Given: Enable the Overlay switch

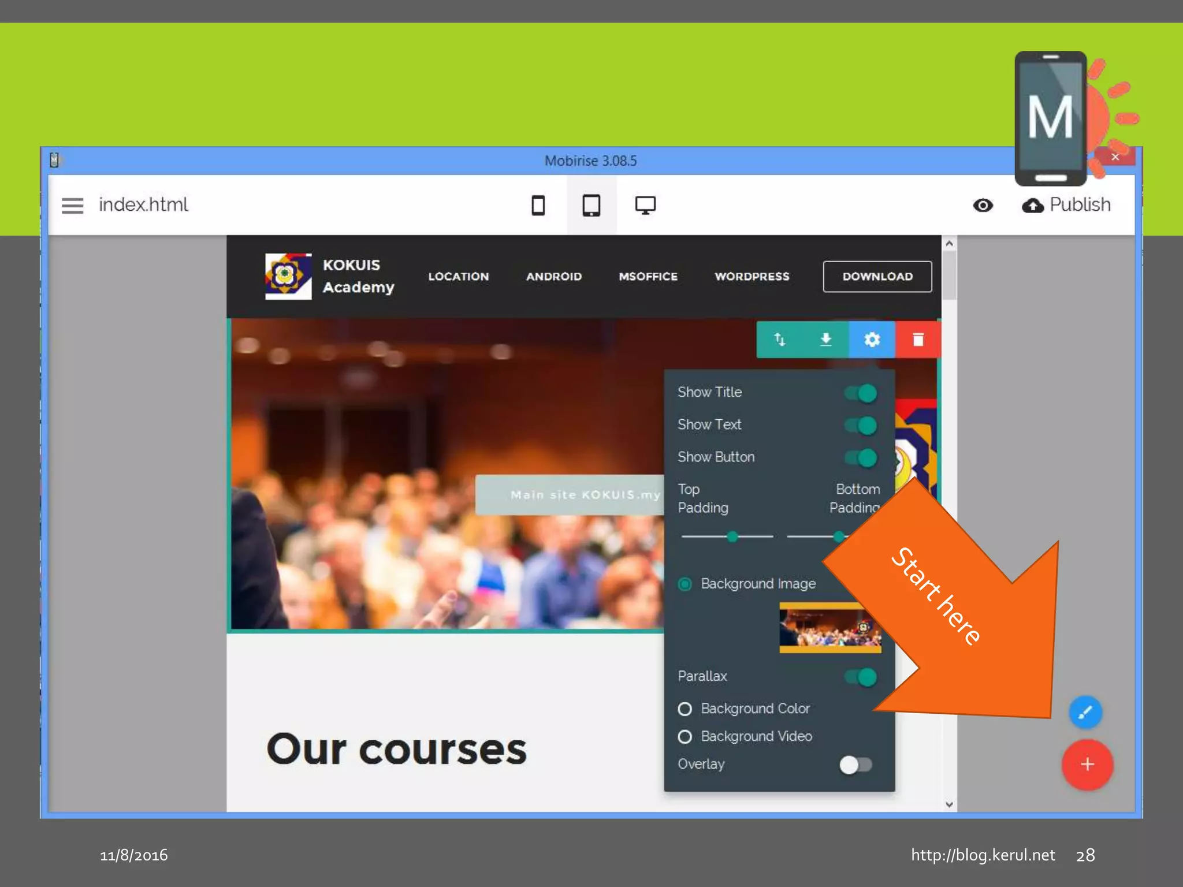Looking at the screenshot, I should 855,765.
